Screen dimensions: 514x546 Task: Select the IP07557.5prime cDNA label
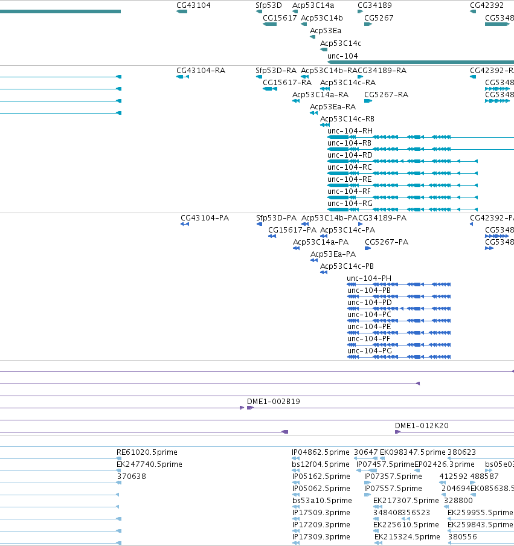393,488
